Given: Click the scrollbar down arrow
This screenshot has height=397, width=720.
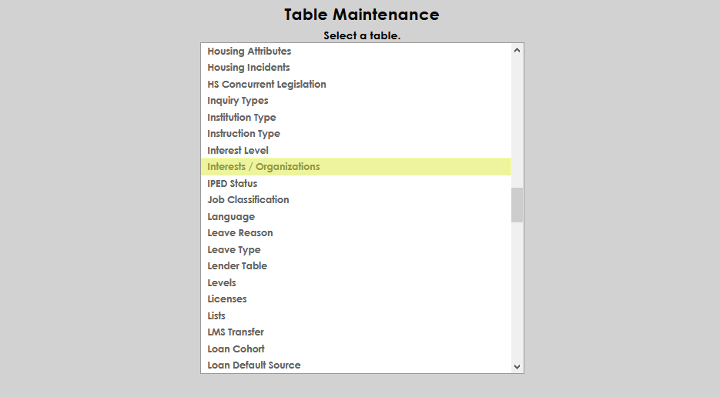Looking at the screenshot, I should [517, 367].
